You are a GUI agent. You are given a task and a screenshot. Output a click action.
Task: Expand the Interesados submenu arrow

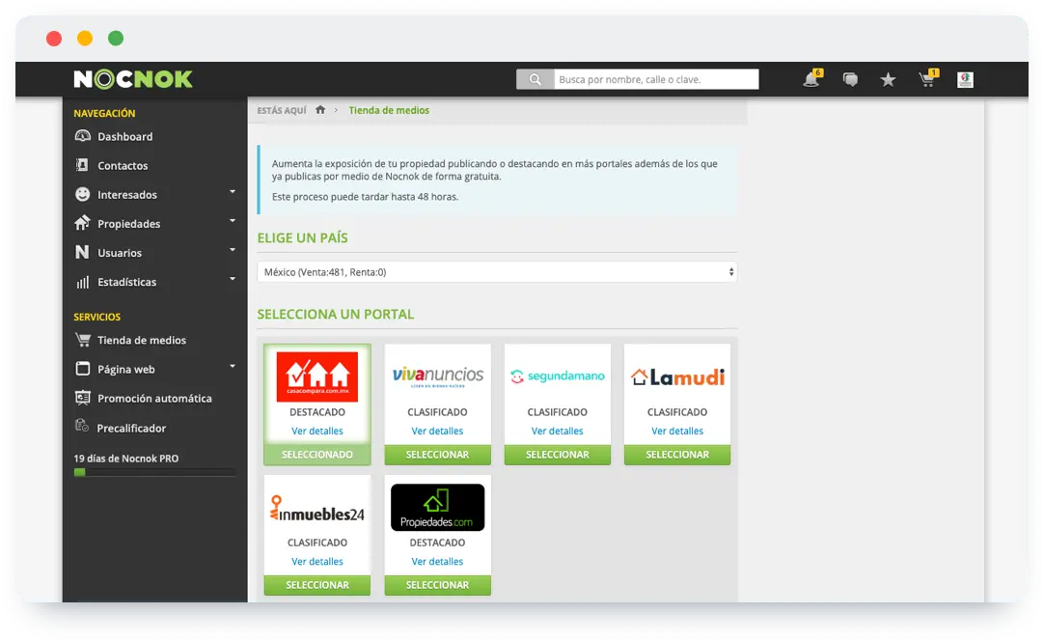233,192
